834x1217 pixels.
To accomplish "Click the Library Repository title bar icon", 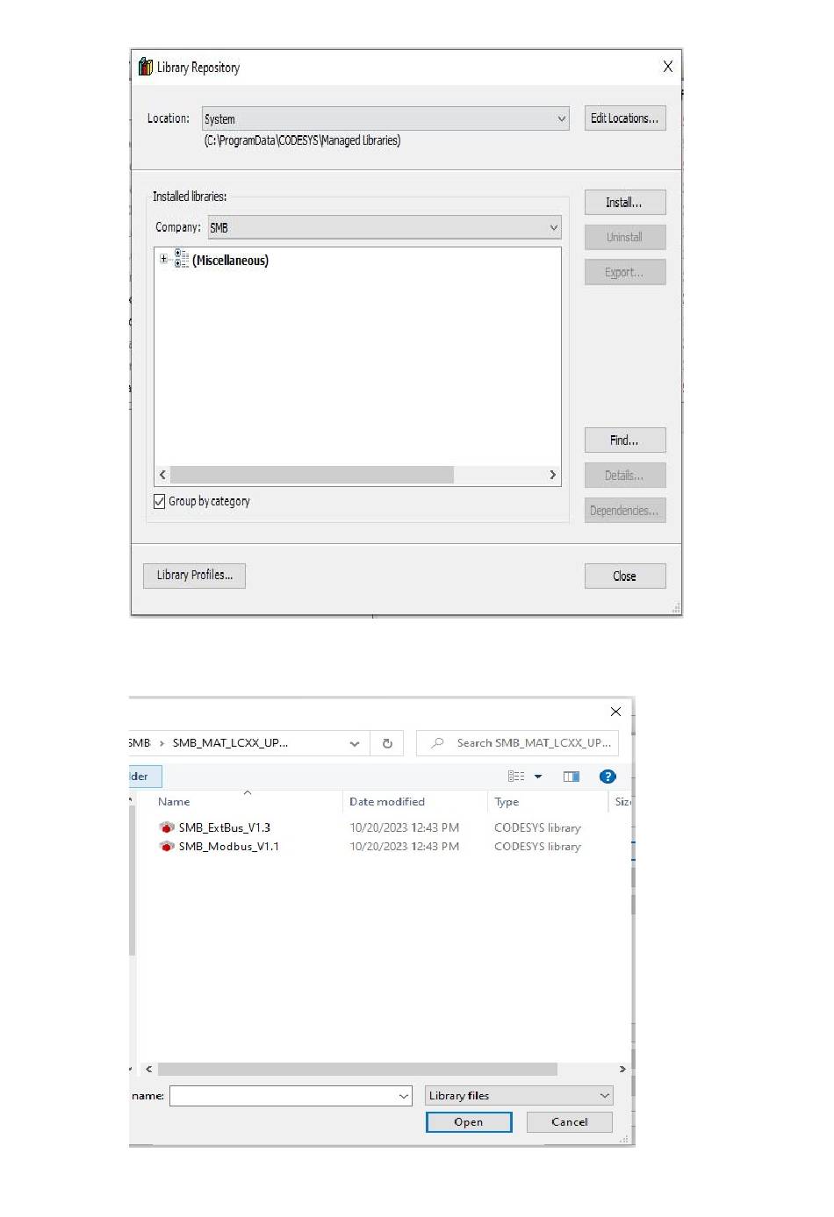I will pos(146,67).
